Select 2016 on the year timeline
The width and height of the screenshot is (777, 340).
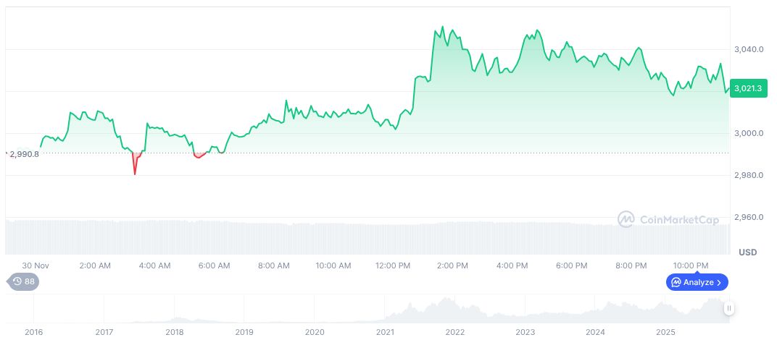click(33, 332)
